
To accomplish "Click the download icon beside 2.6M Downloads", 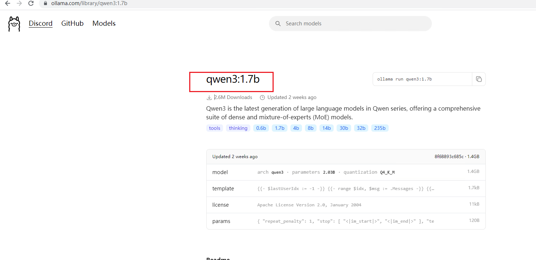I will coord(209,98).
